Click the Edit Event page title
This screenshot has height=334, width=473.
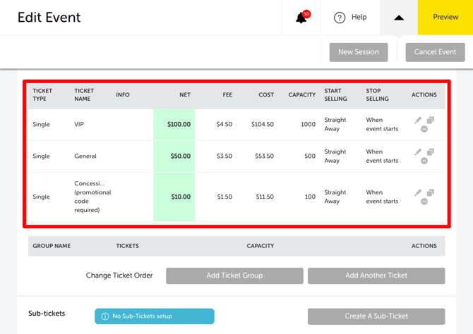pyautogui.click(x=49, y=18)
